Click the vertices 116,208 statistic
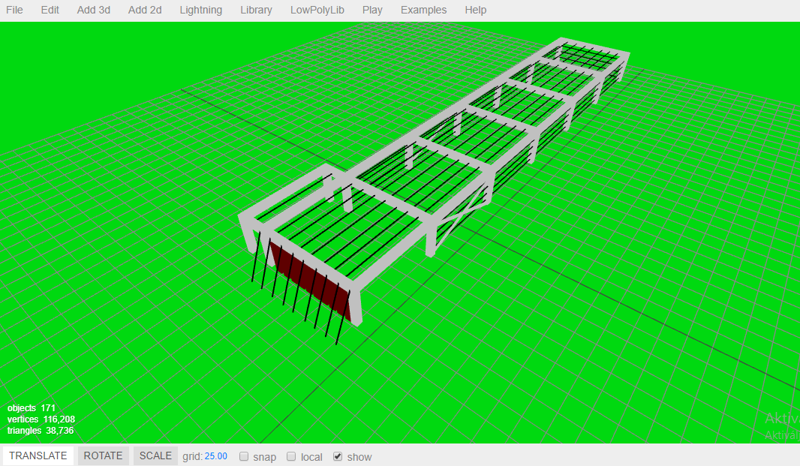This screenshot has width=800, height=466. tap(41, 419)
